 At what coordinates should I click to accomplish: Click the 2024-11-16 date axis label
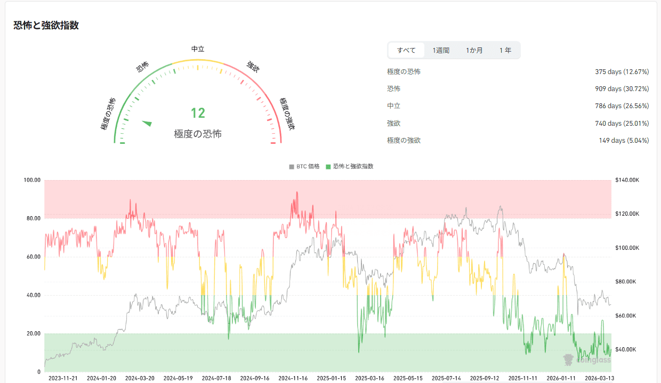click(293, 378)
